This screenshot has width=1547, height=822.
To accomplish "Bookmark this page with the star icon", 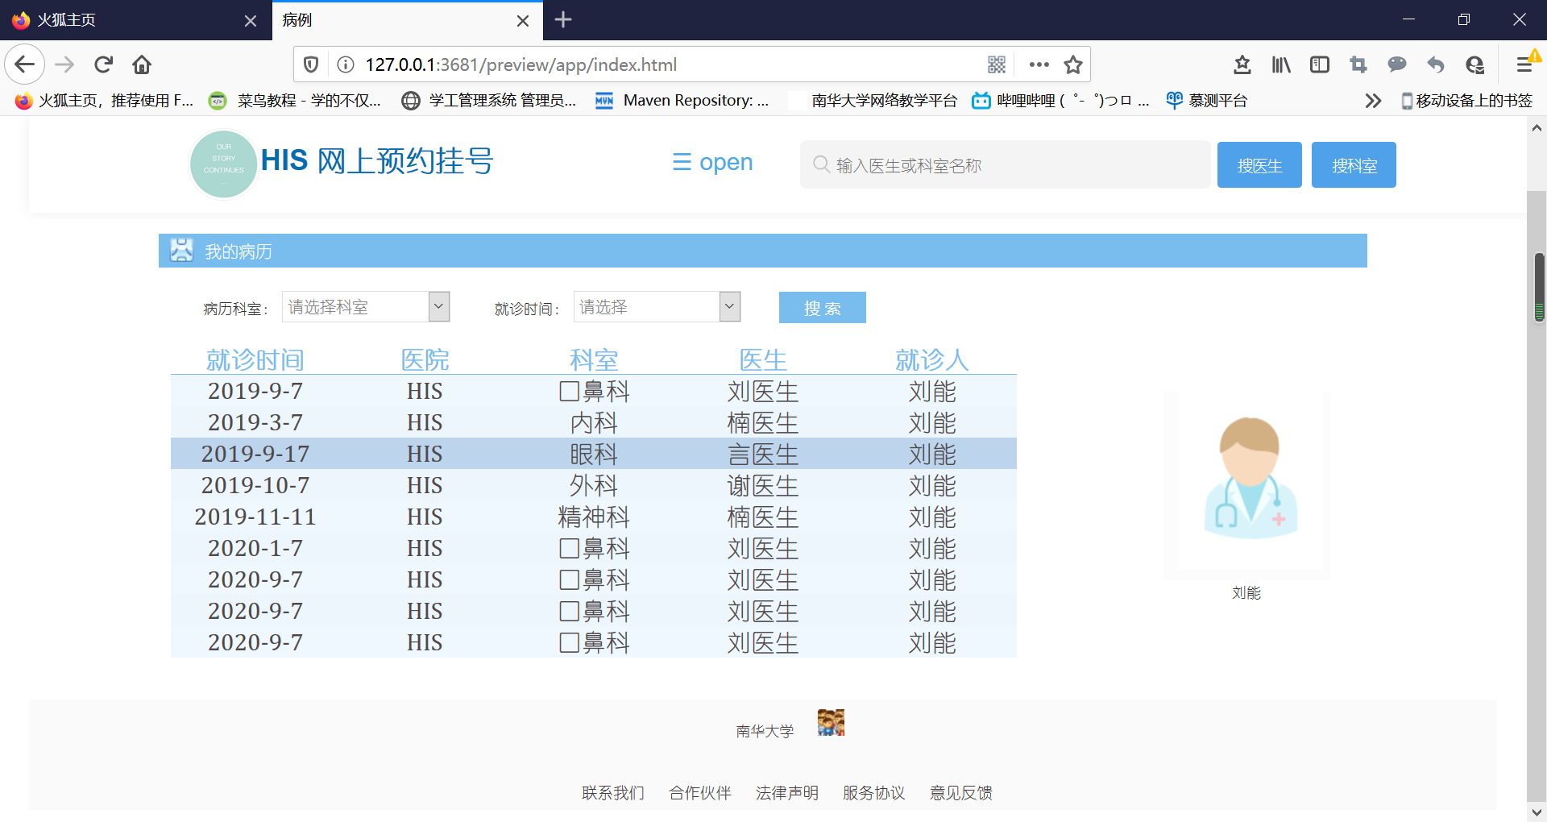I will (1073, 64).
